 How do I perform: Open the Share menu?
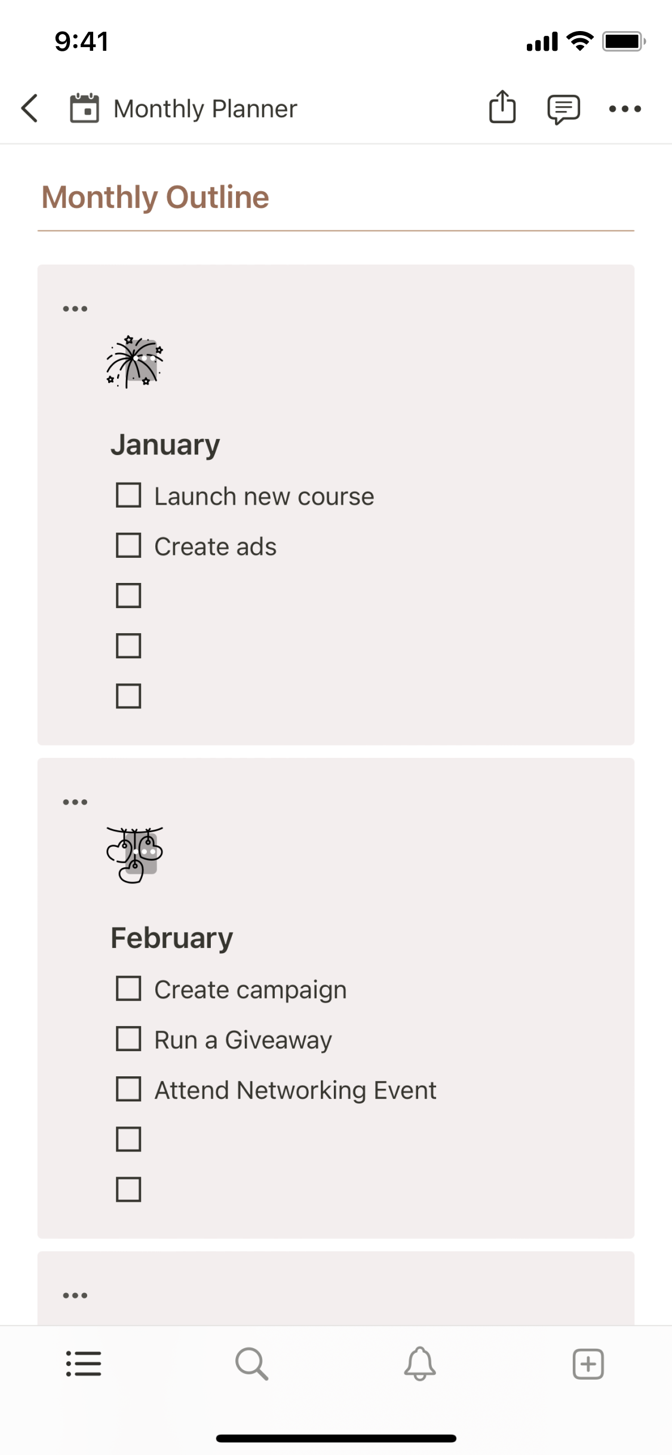point(502,108)
